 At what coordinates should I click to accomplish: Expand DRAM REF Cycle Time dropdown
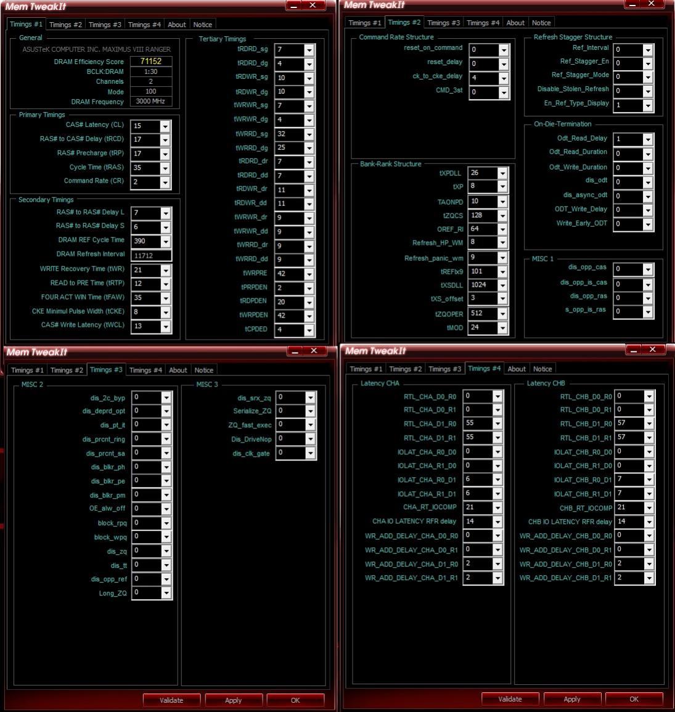(x=166, y=241)
